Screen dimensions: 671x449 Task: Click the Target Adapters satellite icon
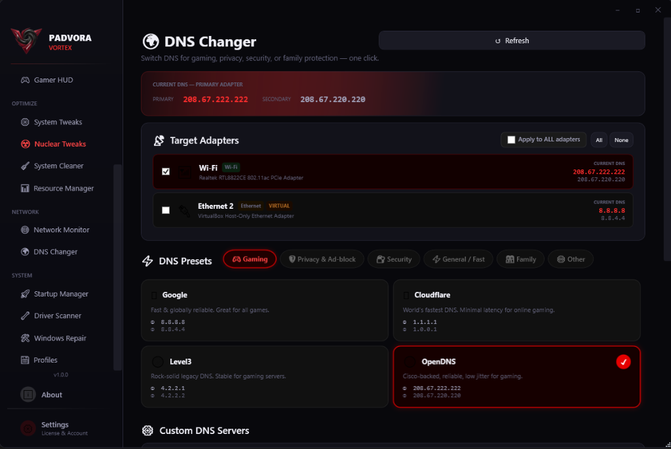[159, 140]
